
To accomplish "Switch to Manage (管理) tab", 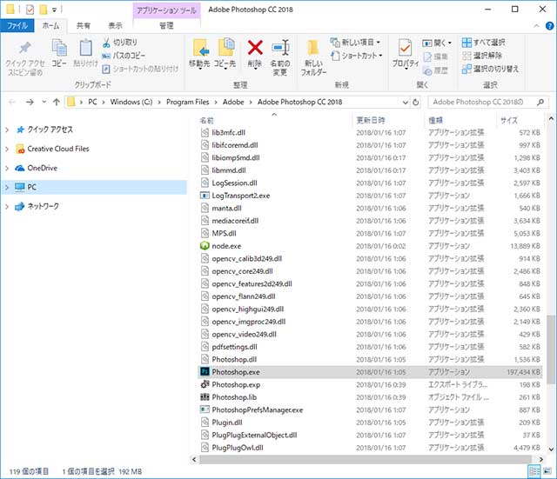I will point(166,25).
